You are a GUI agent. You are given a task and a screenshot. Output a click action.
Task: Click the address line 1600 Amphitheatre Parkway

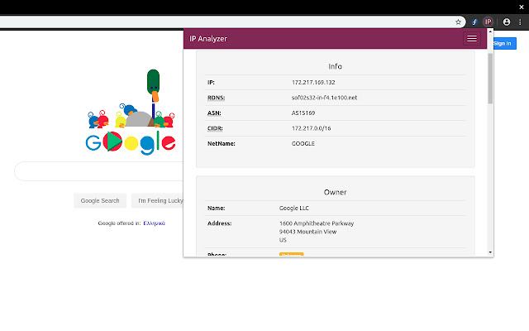(317, 223)
